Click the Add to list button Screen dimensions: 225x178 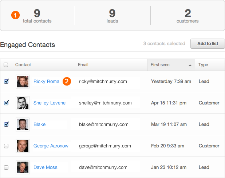point(208,44)
